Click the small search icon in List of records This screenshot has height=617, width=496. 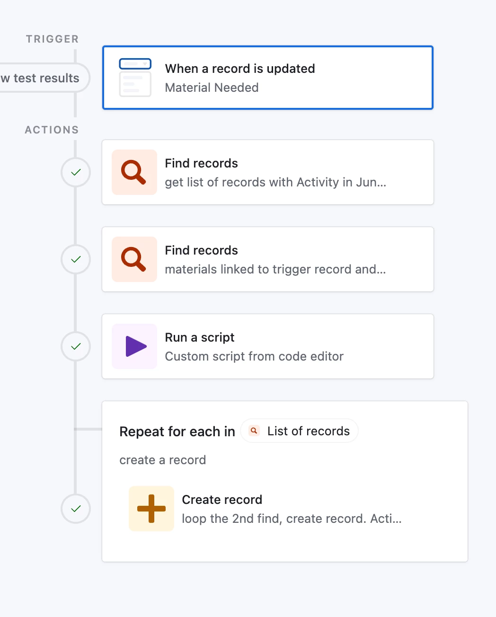(254, 431)
